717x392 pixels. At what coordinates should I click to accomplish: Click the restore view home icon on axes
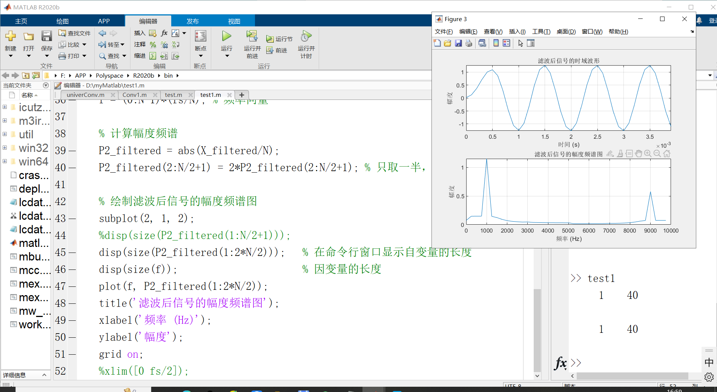click(x=667, y=153)
